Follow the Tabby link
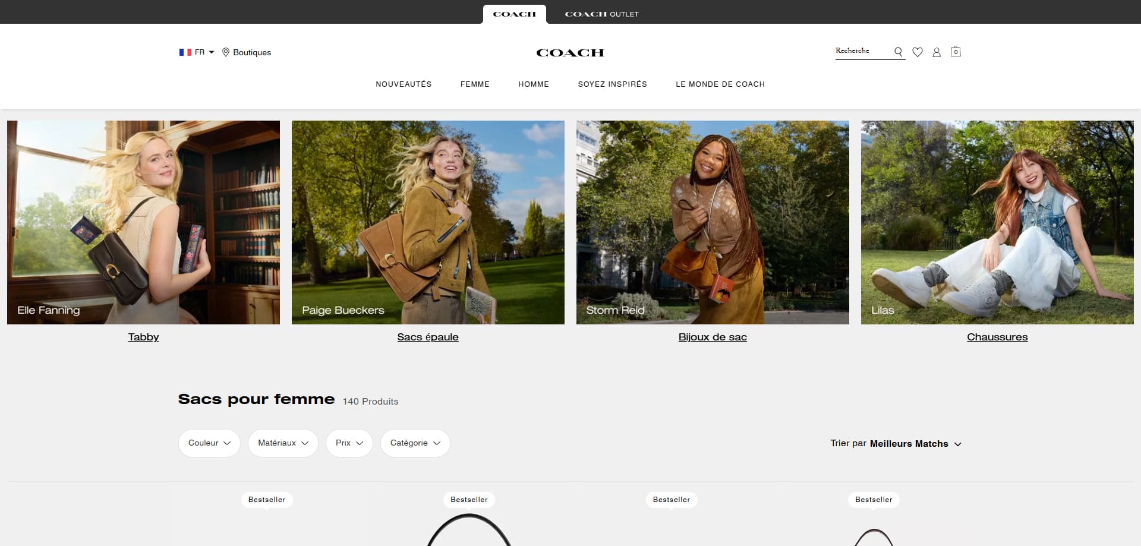1141x546 pixels. (143, 337)
